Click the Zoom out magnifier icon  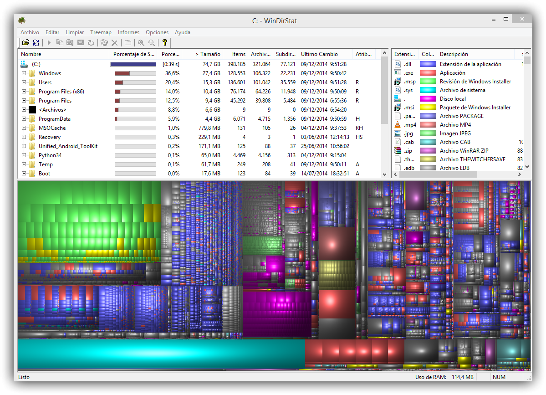151,42
